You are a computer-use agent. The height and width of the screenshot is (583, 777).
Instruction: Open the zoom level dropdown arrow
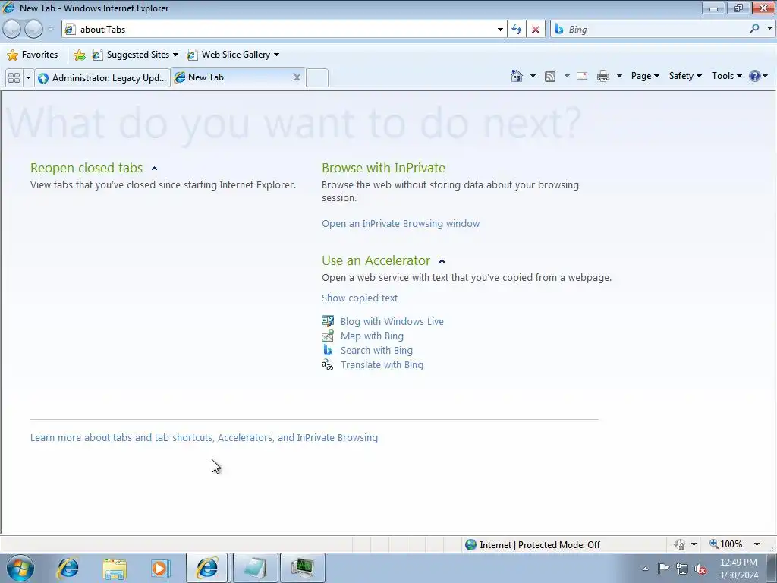coord(757,544)
